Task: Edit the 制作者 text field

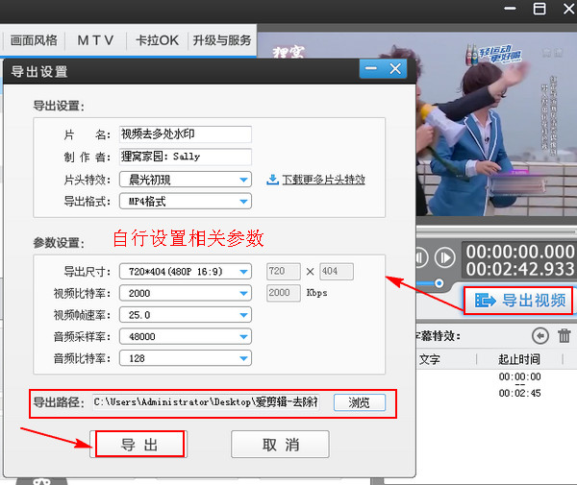Action: 185,157
